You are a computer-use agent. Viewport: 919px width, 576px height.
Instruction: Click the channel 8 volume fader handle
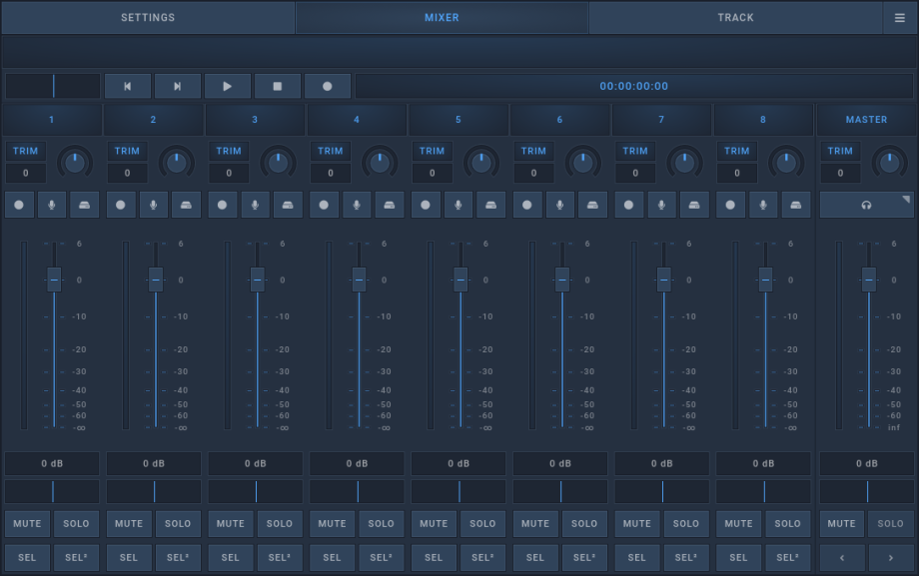(765, 280)
